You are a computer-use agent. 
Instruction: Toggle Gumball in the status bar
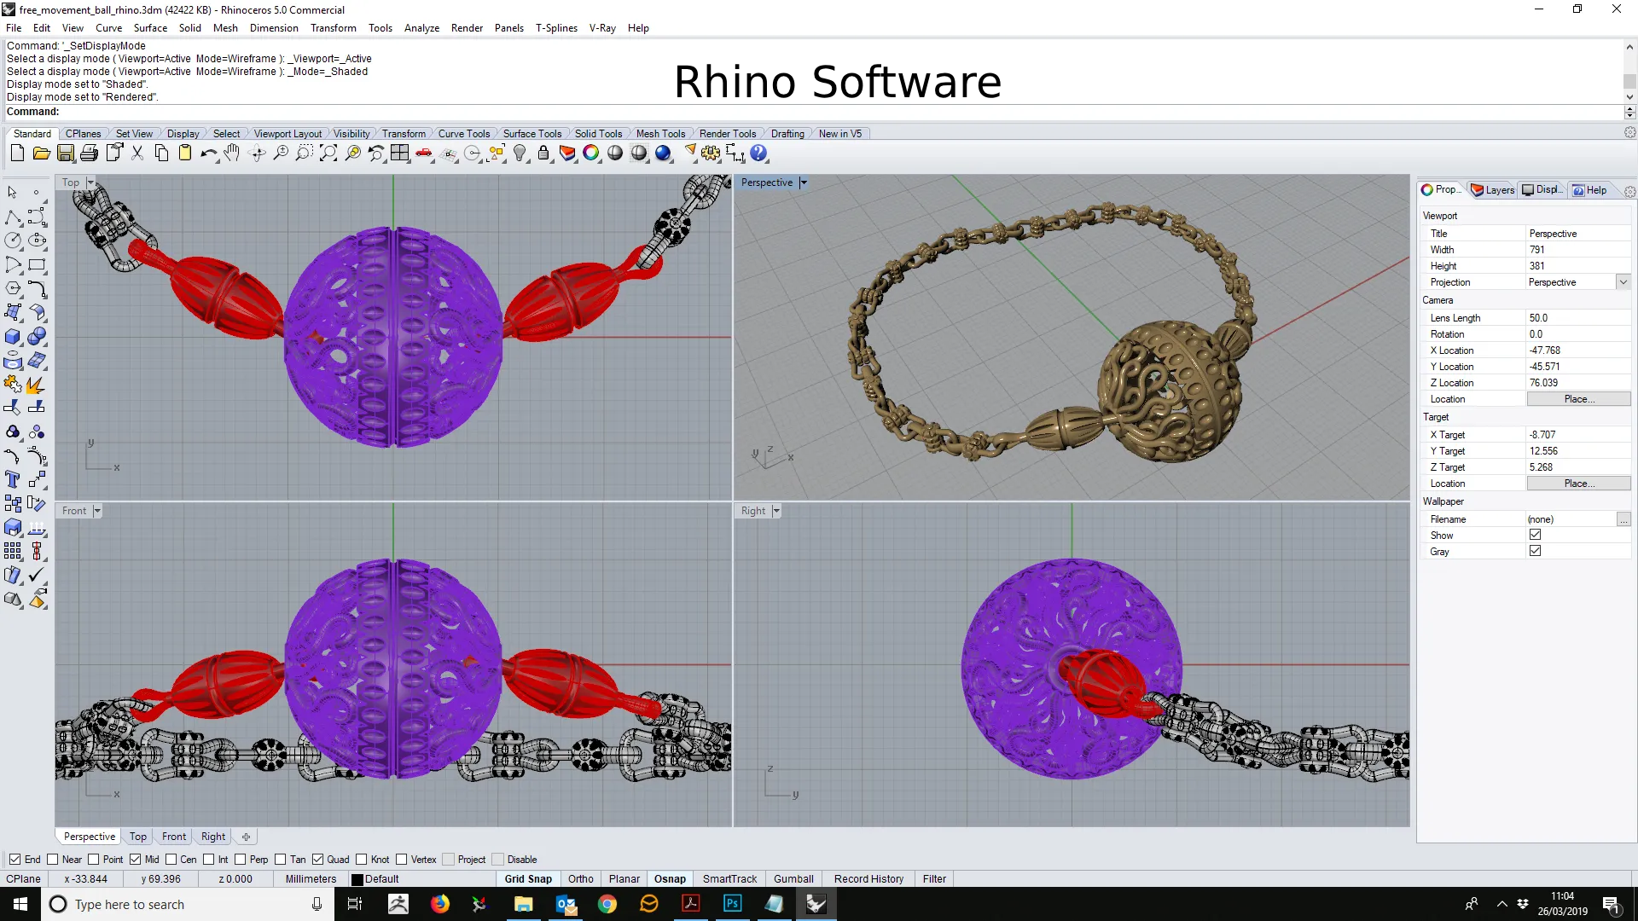[793, 879]
